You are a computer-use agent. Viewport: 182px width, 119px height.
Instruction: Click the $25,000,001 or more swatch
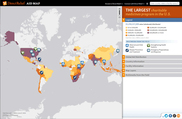[x=148, y=33]
